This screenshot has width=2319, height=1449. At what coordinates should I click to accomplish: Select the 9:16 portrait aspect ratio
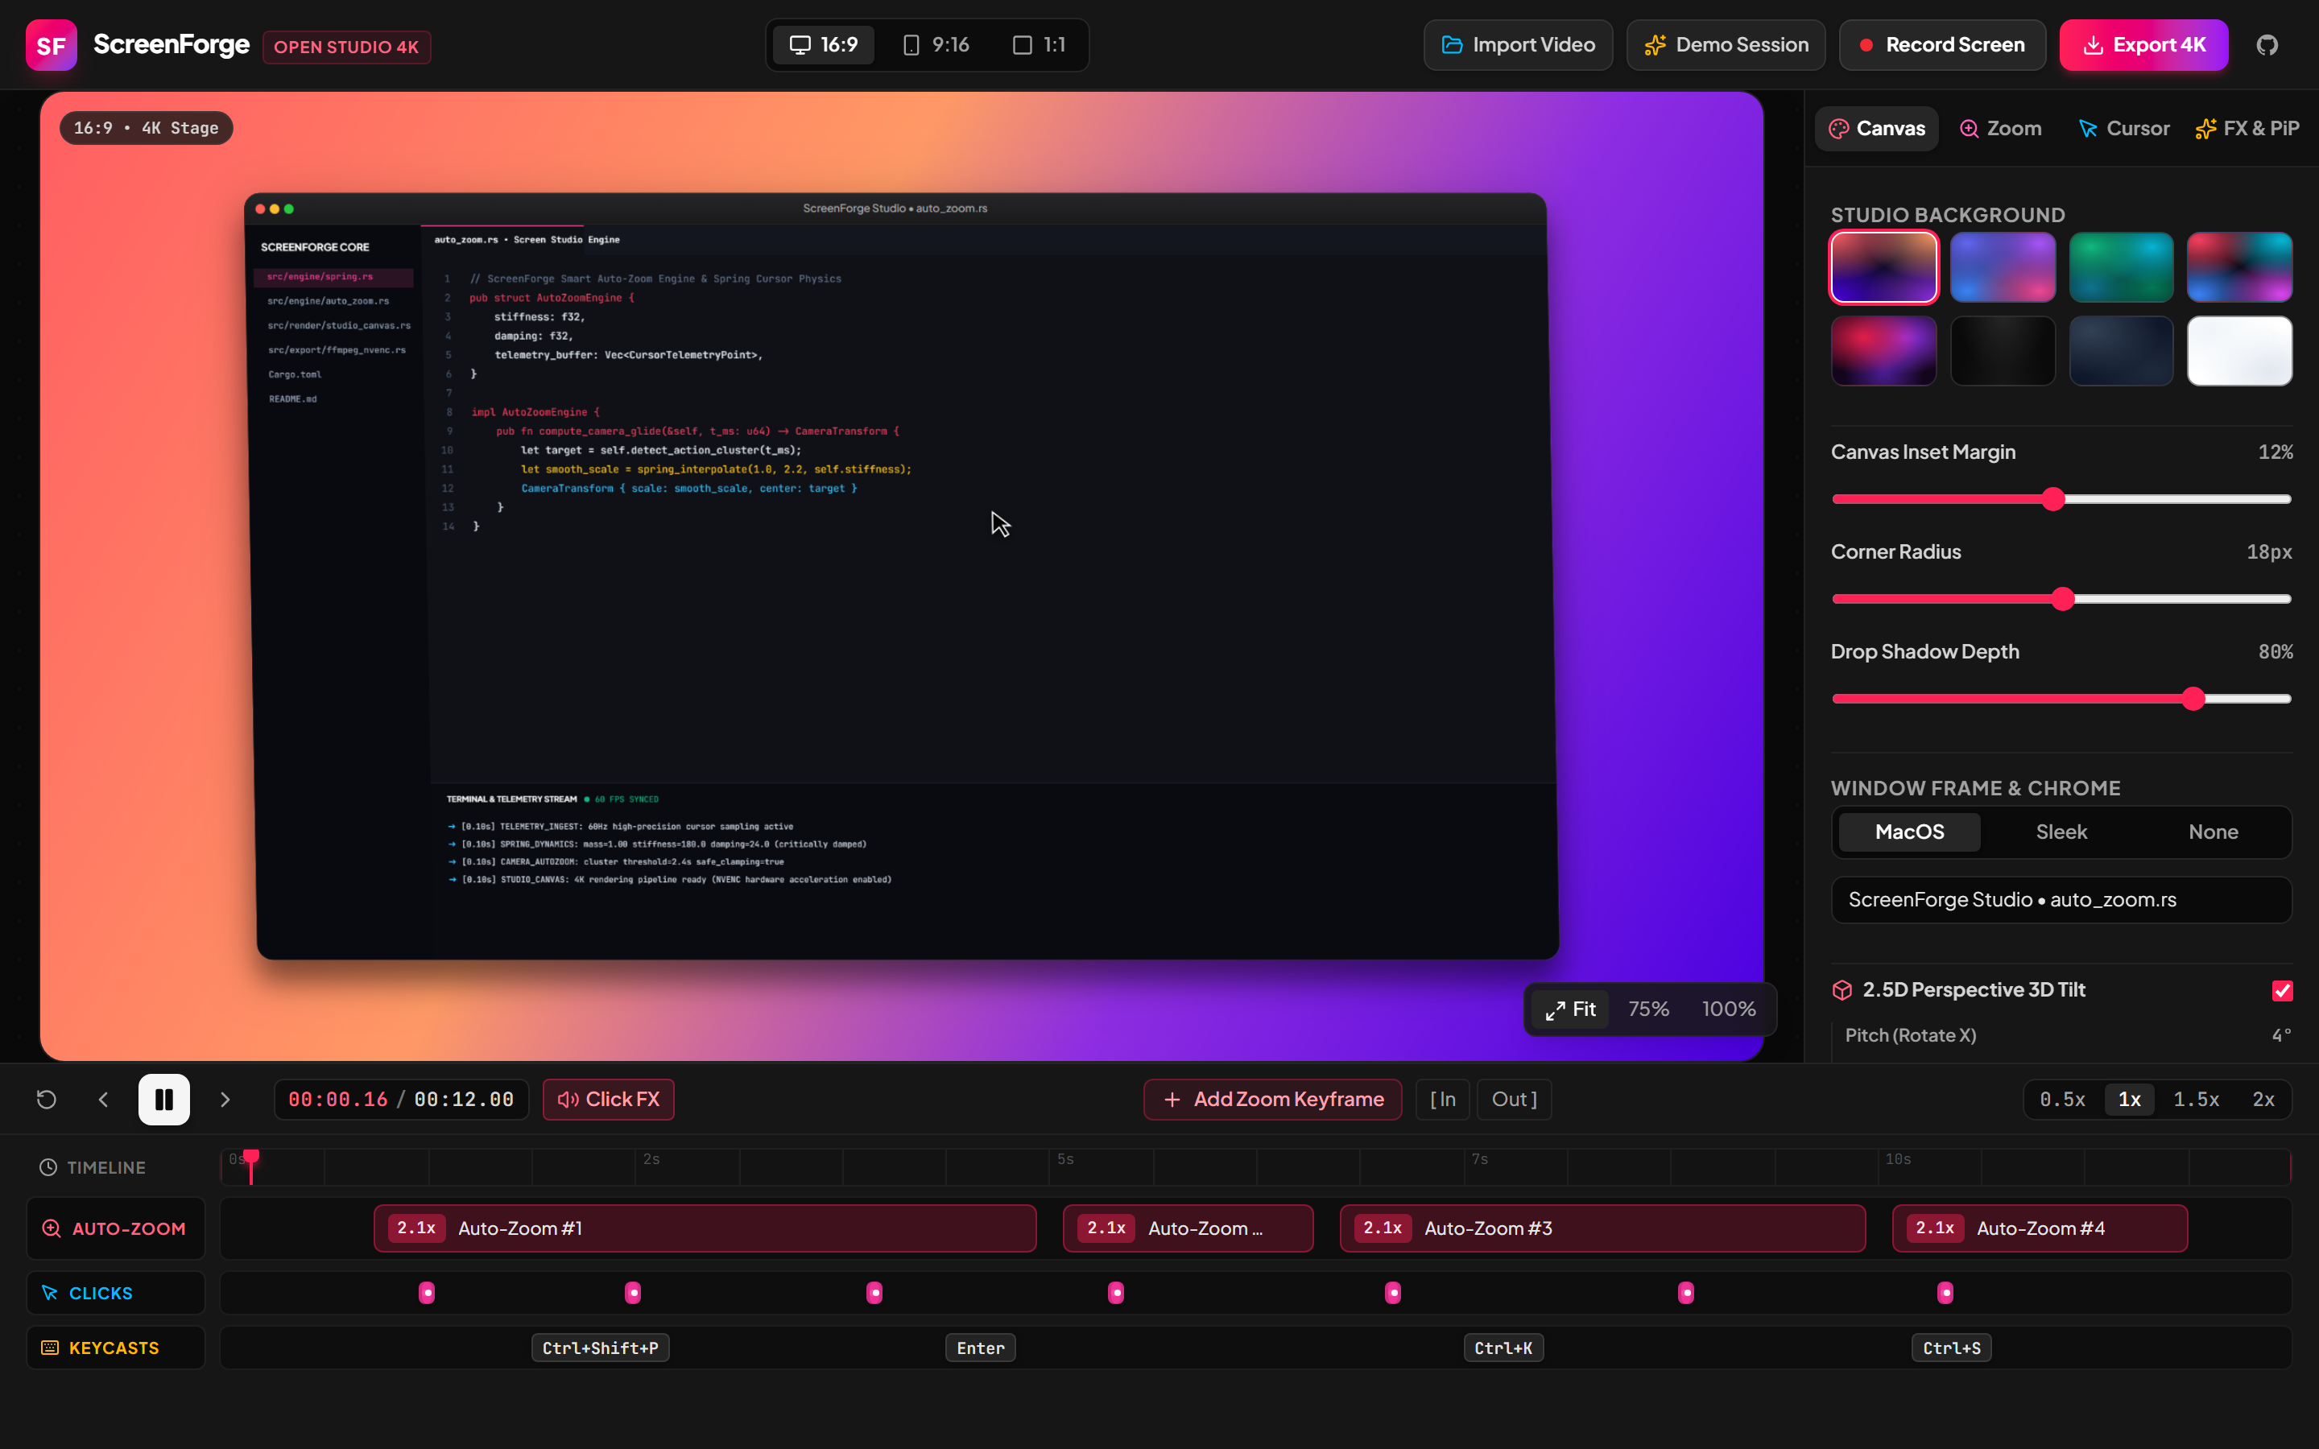click(936, 45)
